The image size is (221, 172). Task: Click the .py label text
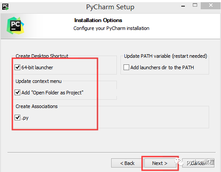click(25, 118)
